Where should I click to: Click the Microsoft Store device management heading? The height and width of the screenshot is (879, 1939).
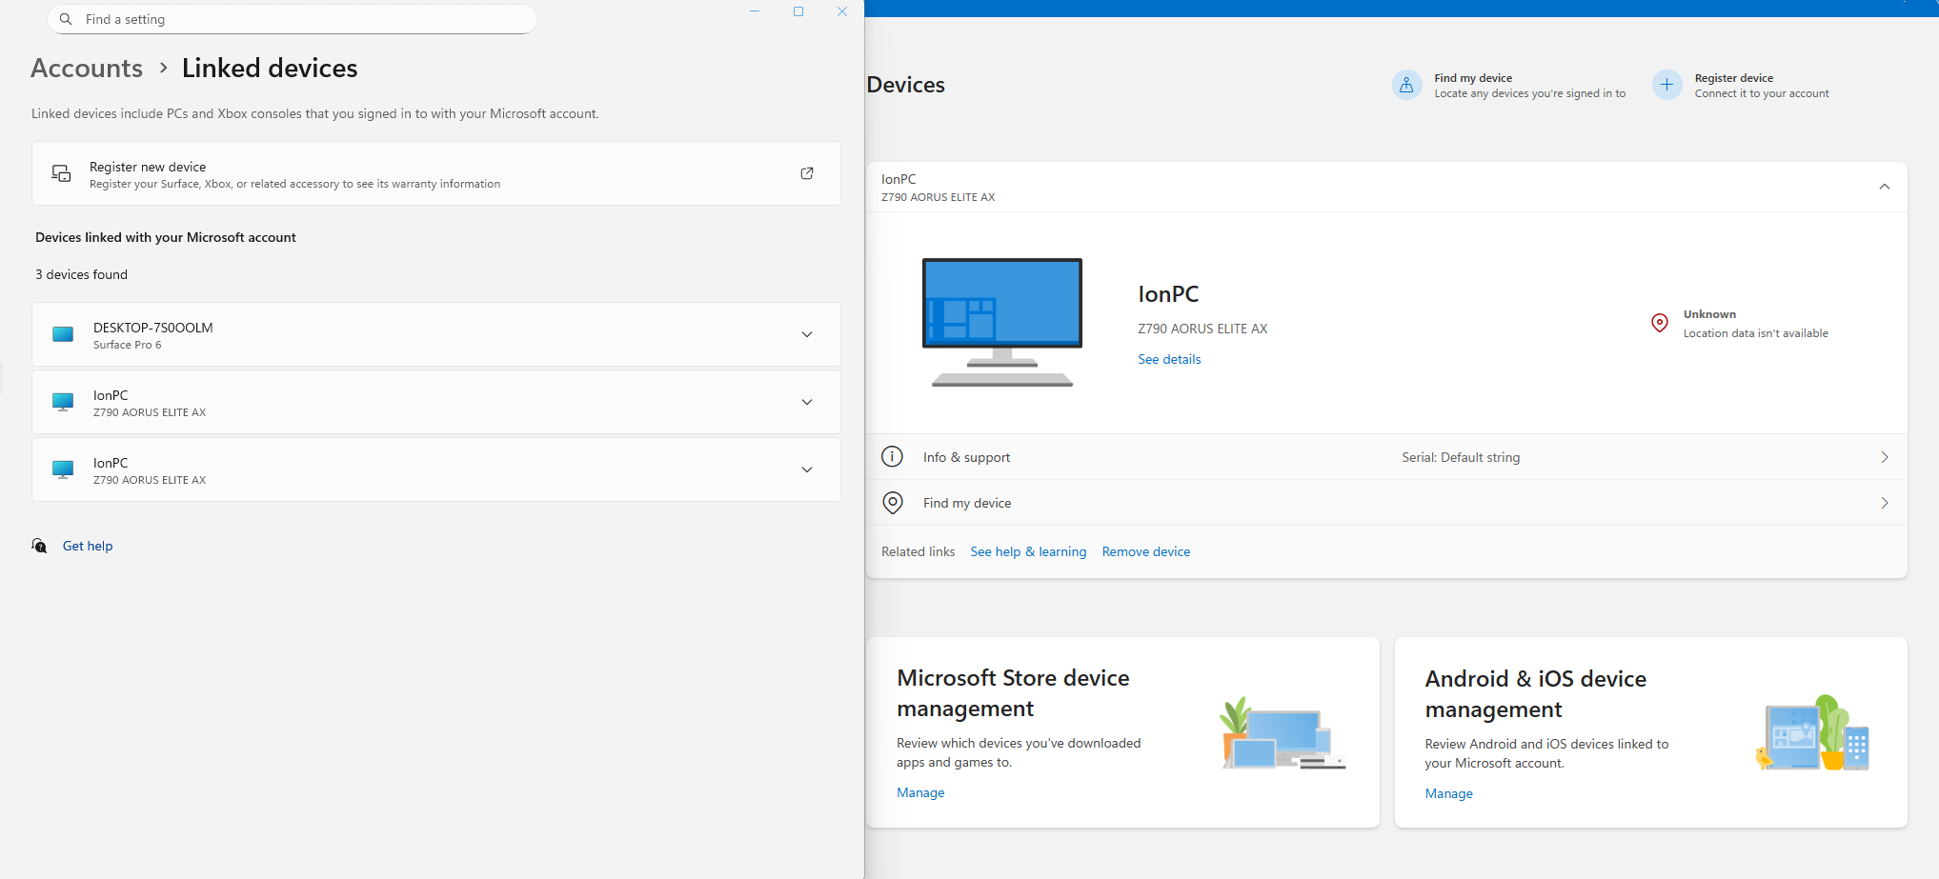[1013, 693]
